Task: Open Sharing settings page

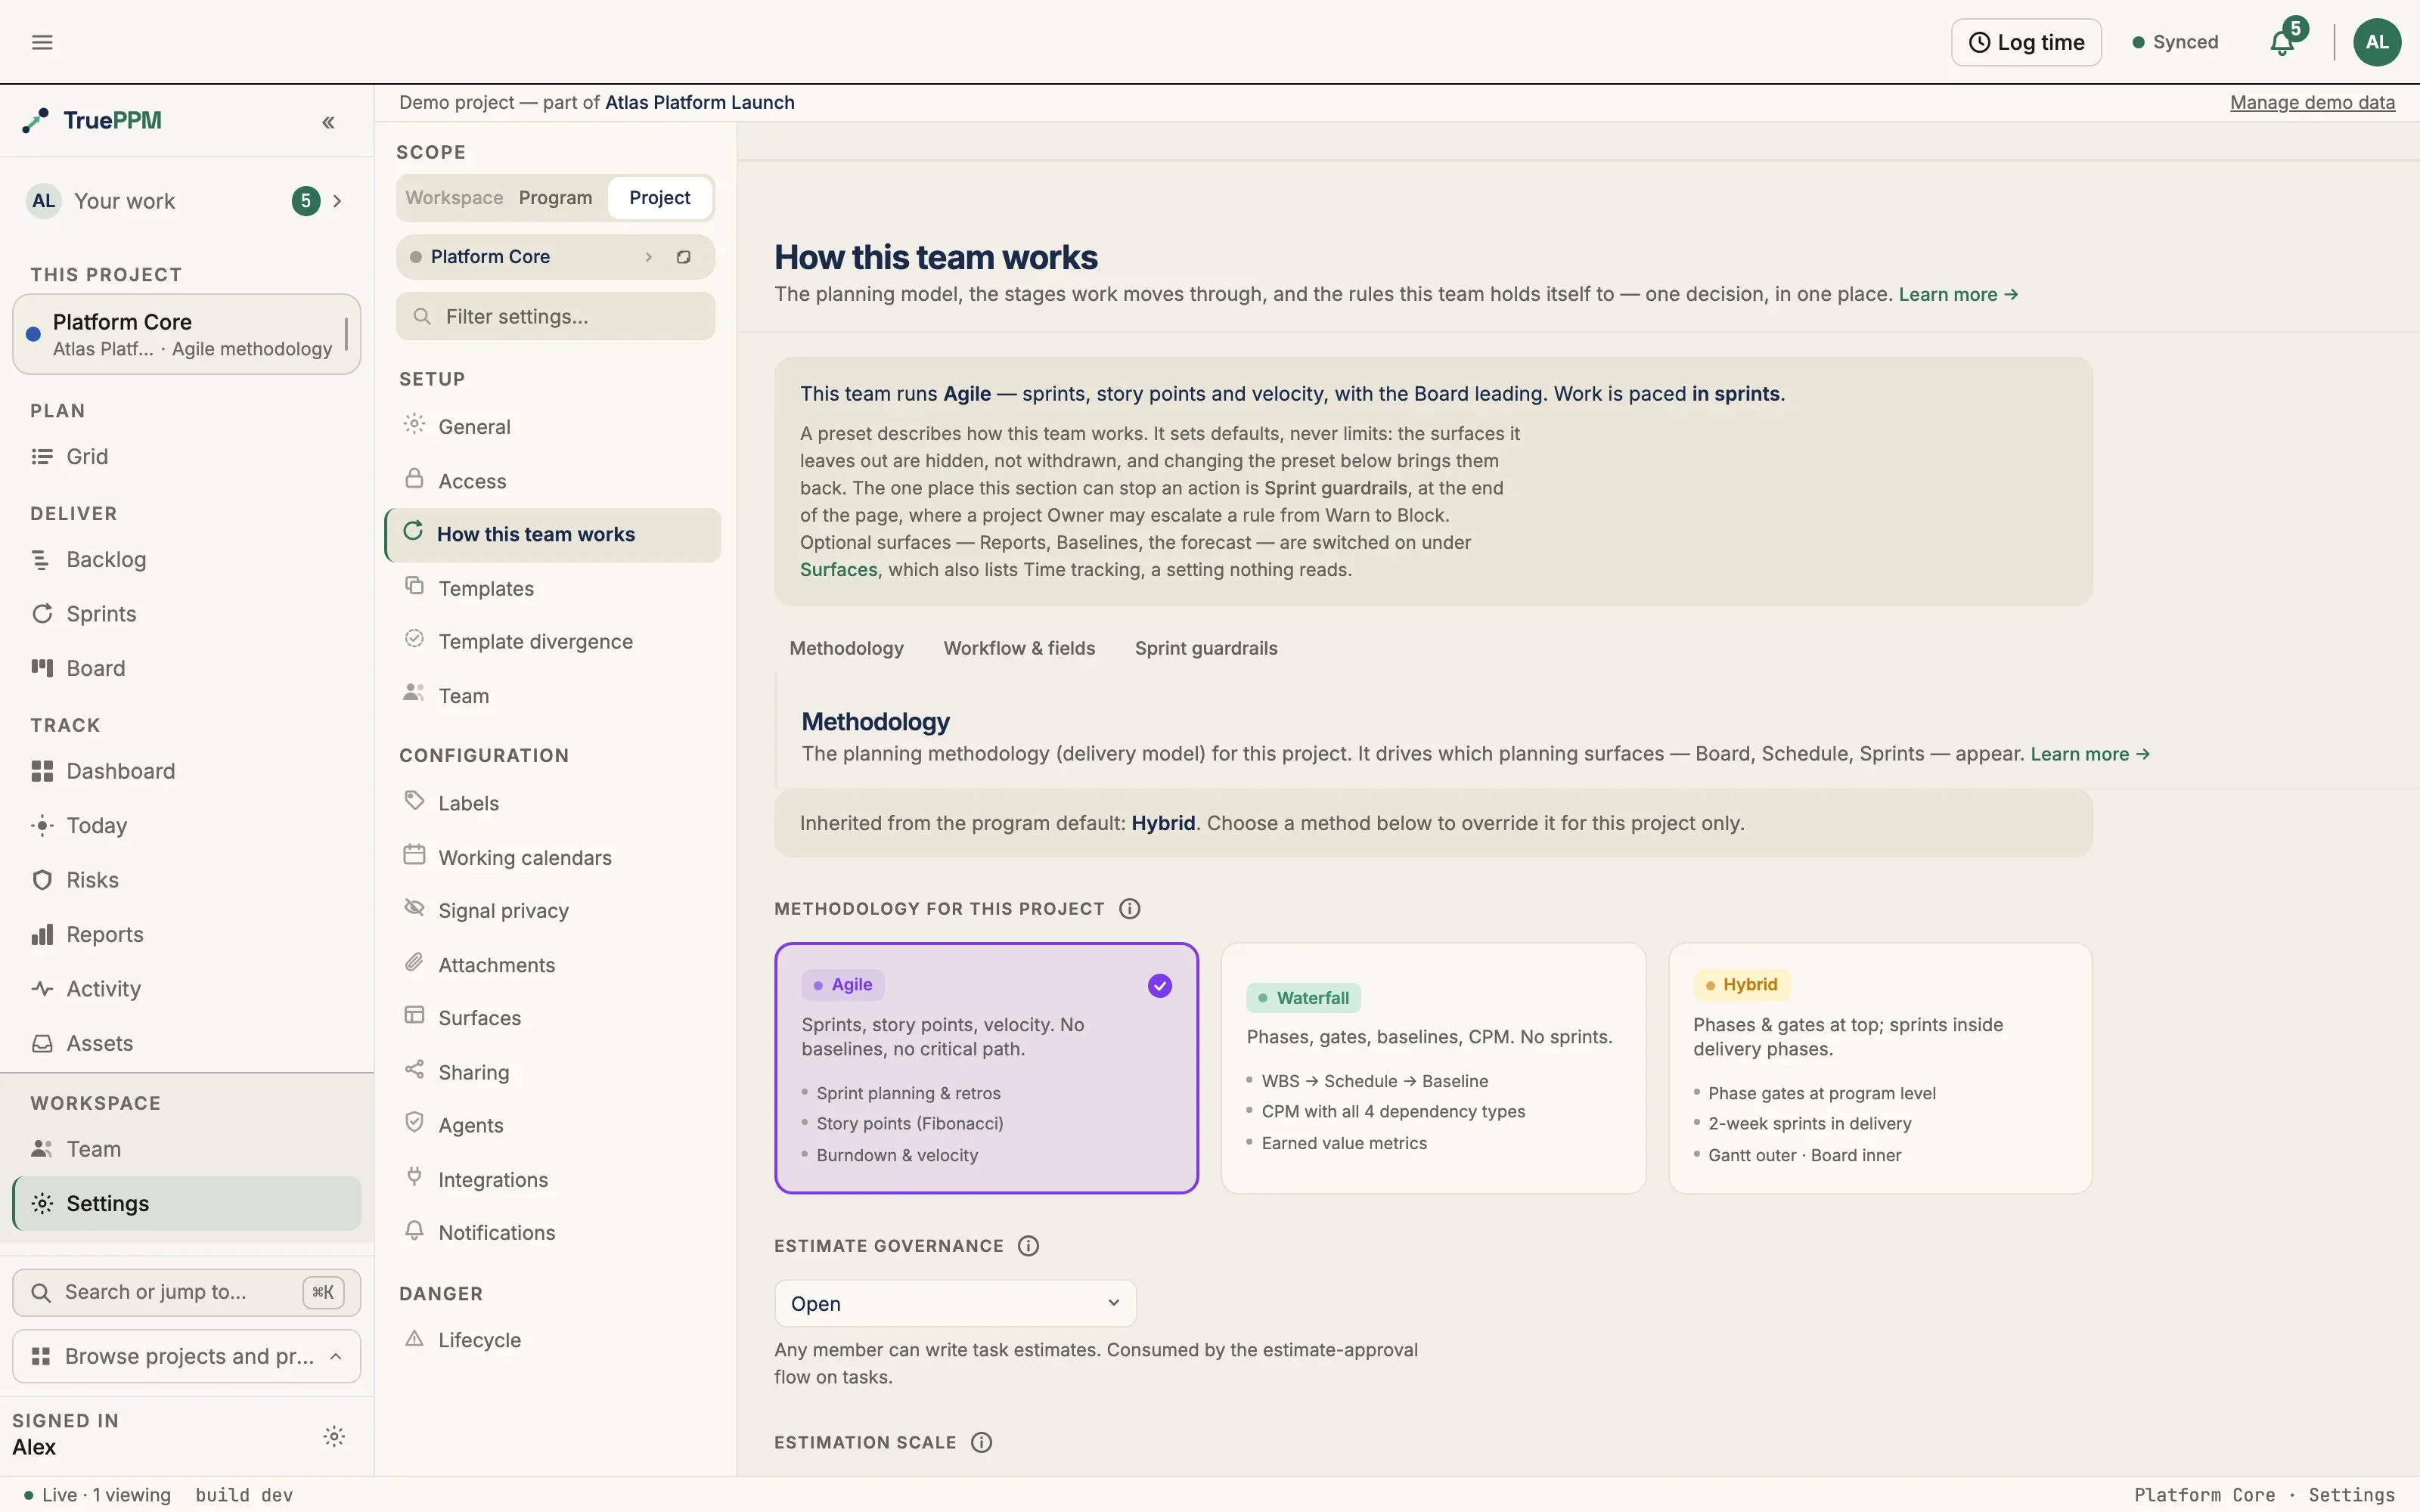Action: (x=553, y=1072)
